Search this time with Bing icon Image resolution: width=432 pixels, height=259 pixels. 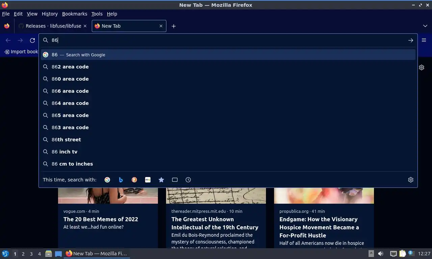point(121,180)
